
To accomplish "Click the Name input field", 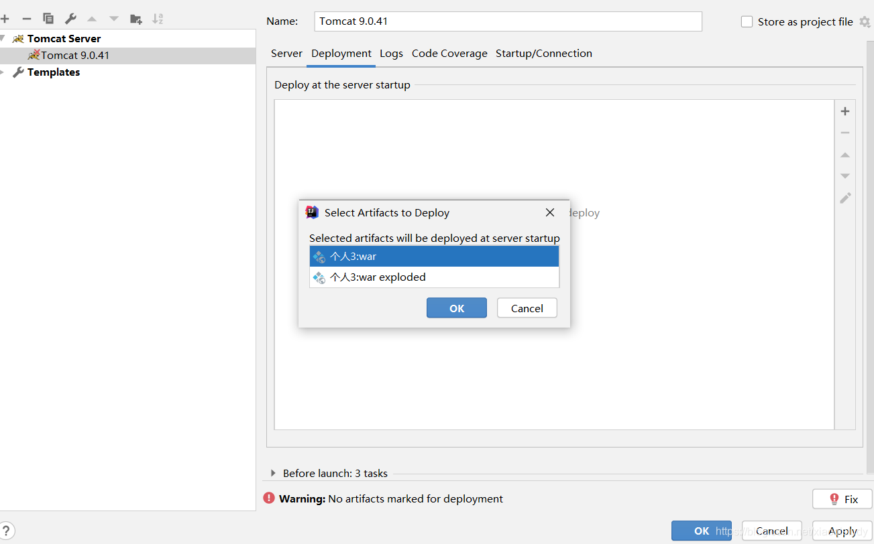I will pos(508,21).
